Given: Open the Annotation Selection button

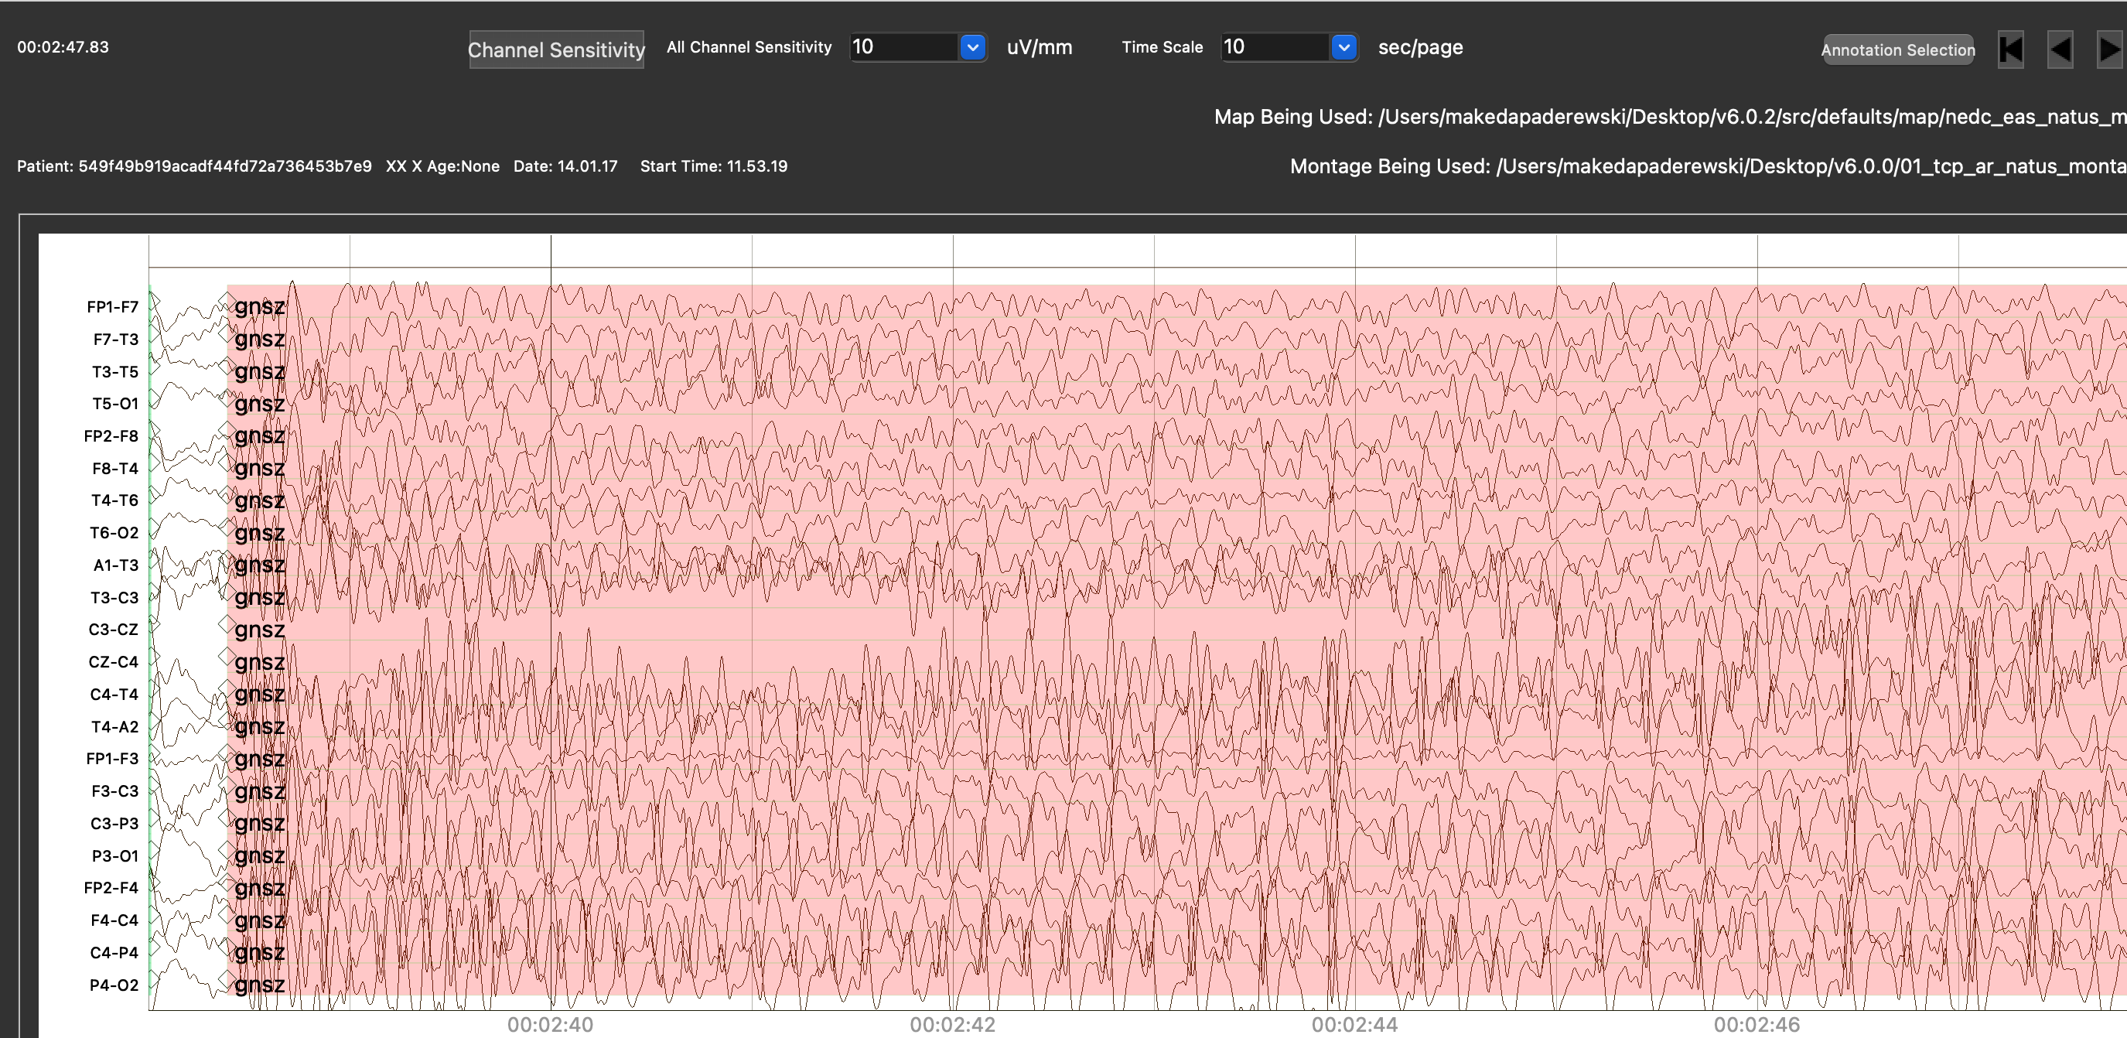Looking at the screenshot, I should pyautogui.click(x=1897, y=50).
